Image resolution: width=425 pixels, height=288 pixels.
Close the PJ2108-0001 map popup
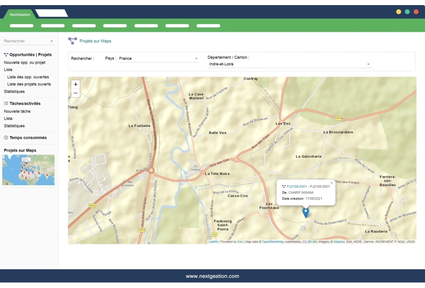pos(332,183)
